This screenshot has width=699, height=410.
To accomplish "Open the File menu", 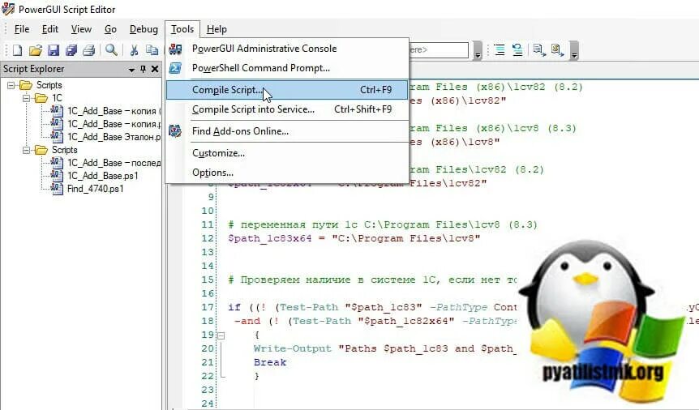I will click(x=22, y=29).
